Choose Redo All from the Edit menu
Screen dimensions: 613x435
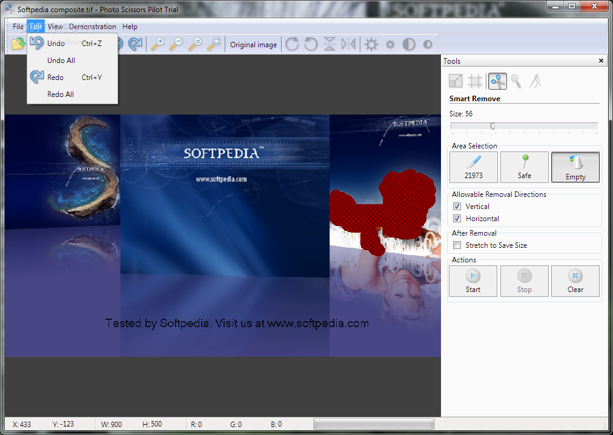click(72, 95)
